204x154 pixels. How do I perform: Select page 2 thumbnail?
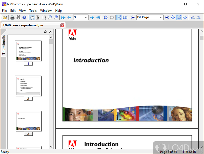pyautogui.click(x=28, y=86)
